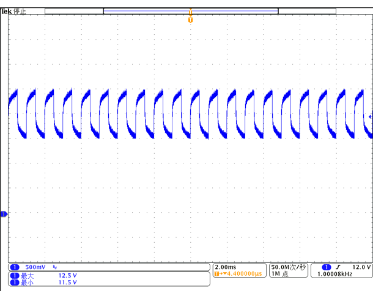Screen dimensions: 373x291
Task: Click the rising edge trigger slope icon
Action: point(338,267)
